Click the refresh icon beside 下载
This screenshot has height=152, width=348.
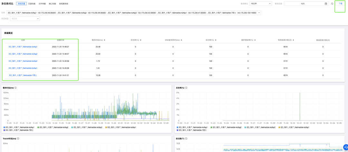[x=332, y=4]
